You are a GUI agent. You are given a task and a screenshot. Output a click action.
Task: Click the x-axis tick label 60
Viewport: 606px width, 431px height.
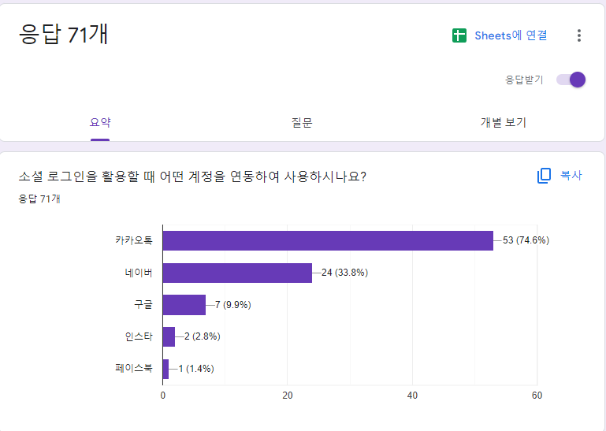click(x=537, y=396)
